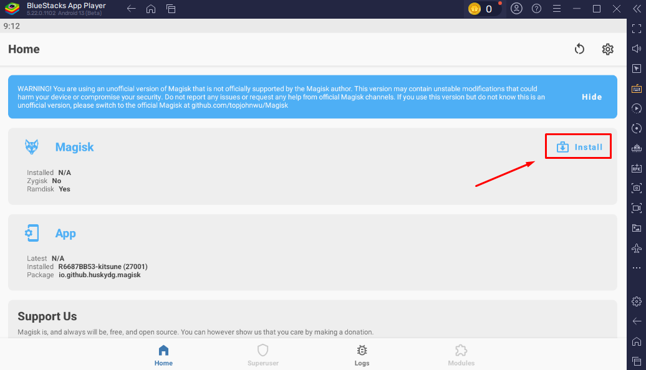Open the Logs tab
The image size is (646, 370).
(362, 355)
